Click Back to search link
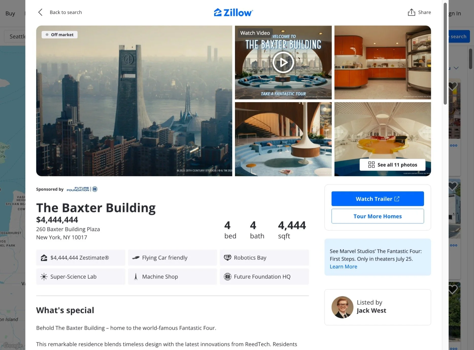474x350 pixels. 66,12
